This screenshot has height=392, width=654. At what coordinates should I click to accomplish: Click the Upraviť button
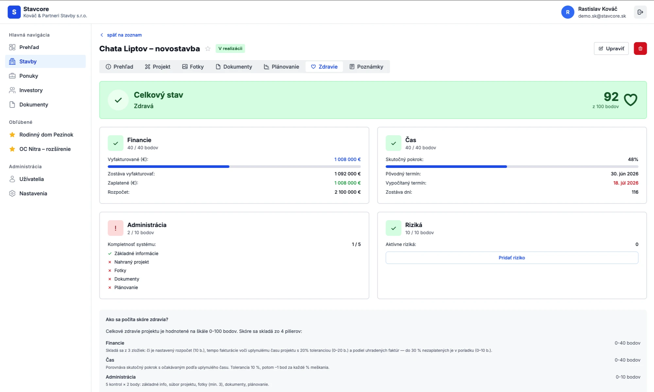coord(611,48)
